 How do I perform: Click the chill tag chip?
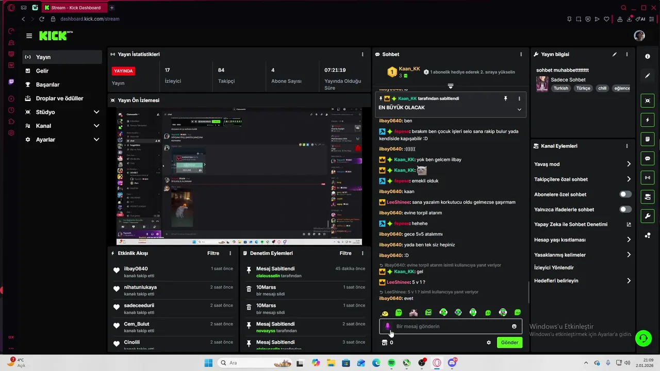coord(602,88)
